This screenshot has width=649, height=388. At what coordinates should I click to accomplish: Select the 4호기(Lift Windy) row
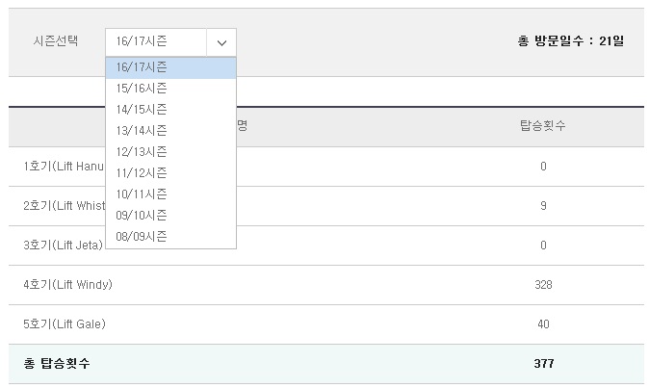click(326, 285)
